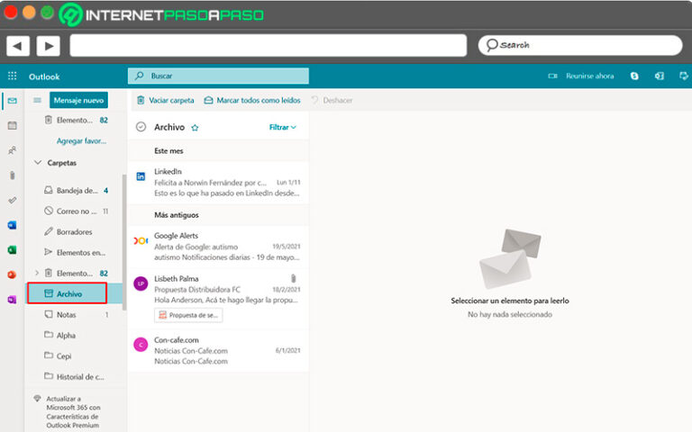Launch PowerPoint from the left rail
Viewport: 692px width, 432px height.
click(13, 274)
